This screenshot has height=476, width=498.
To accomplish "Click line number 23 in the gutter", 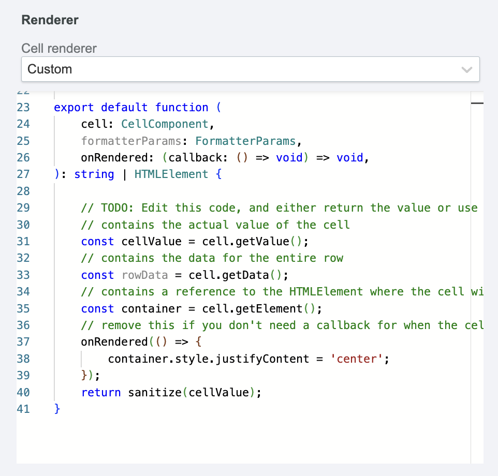I will point(23,108).
